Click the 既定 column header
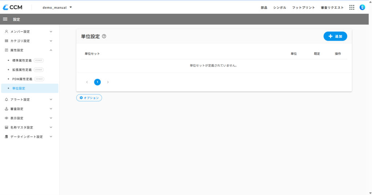 pyautogui.click(x=317, y=54)
